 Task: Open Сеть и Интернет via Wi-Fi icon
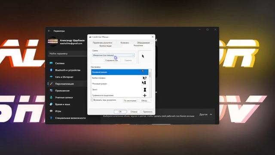click(51, 77)
